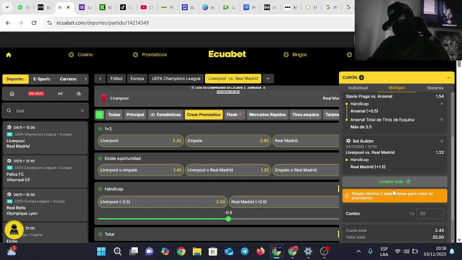Select the Carreras tab
The width and height of the screenshot is (462, 260).
point(69,79)
